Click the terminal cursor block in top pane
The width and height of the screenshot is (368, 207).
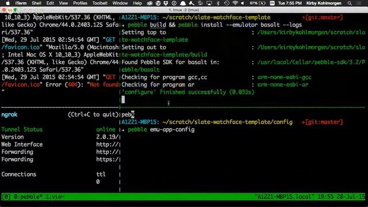[123, 99]
